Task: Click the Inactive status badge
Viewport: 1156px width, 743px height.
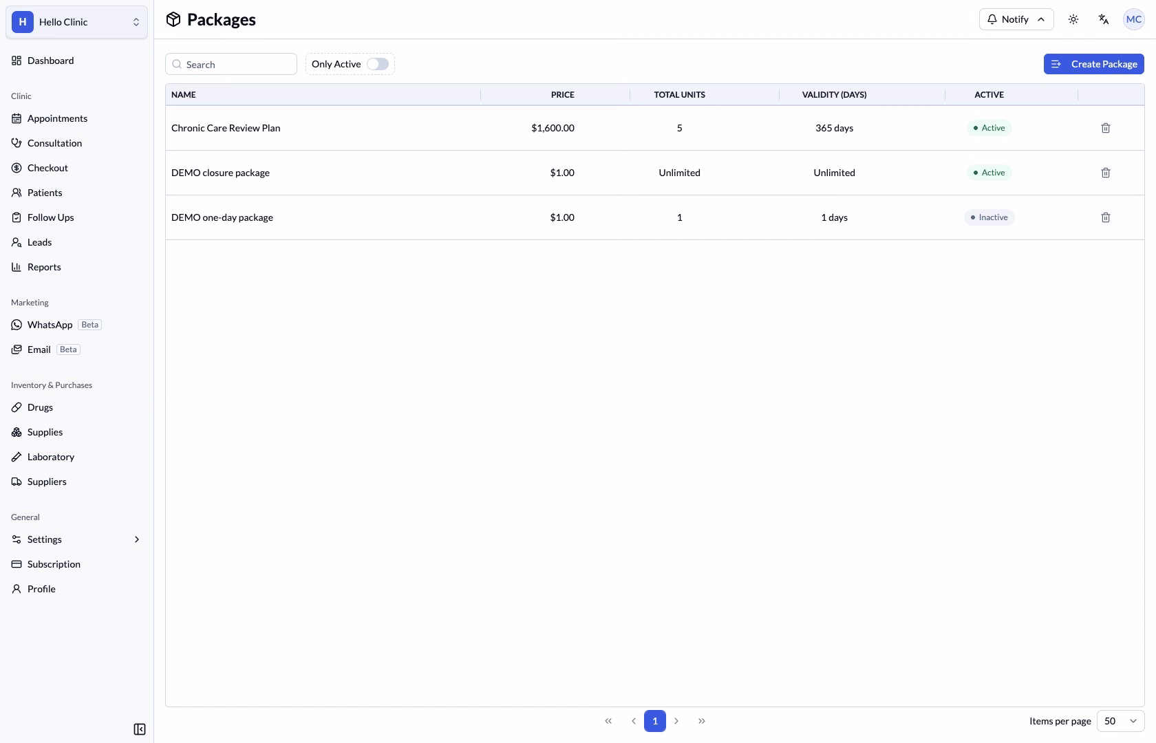Action: point(989,217)
